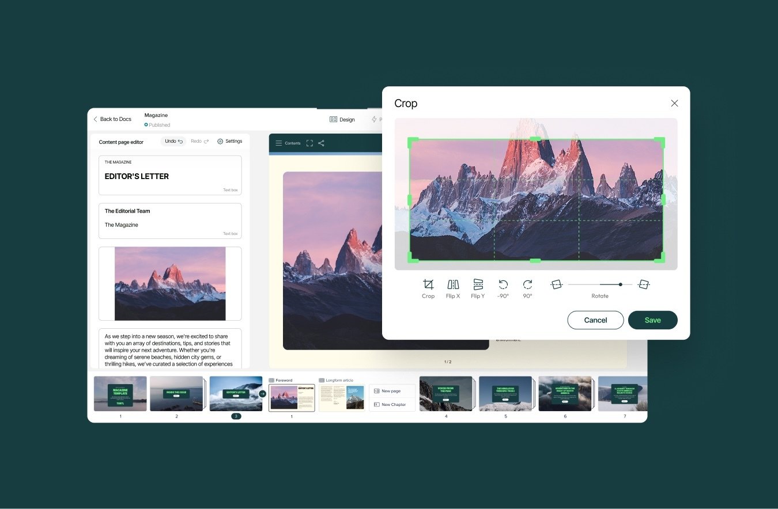Go Back to Docs

click(112, 119)
